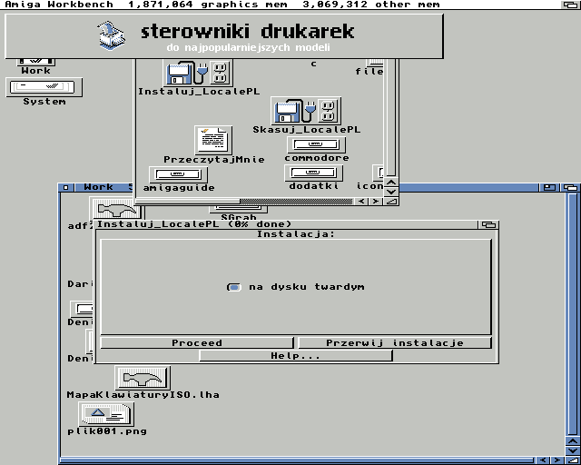Click the scroll down arrow in LocalePL drawer window

(391, 192)
